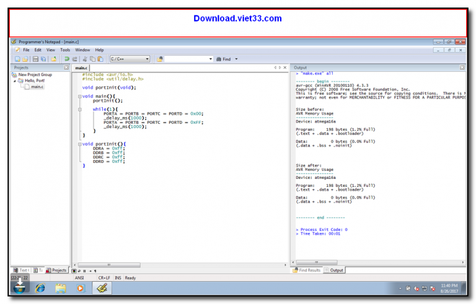The height and width of the screenshot is (304, 476).
Task: Open Internet Explorer from the taskbar
Action: (40, 288)
